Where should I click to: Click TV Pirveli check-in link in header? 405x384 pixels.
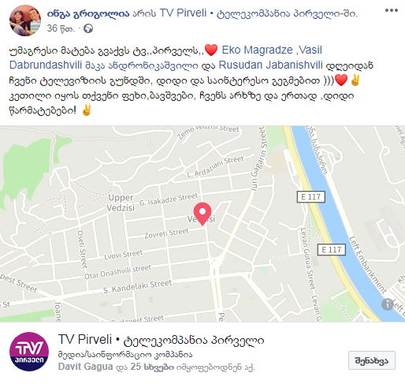tap(258, 13)
